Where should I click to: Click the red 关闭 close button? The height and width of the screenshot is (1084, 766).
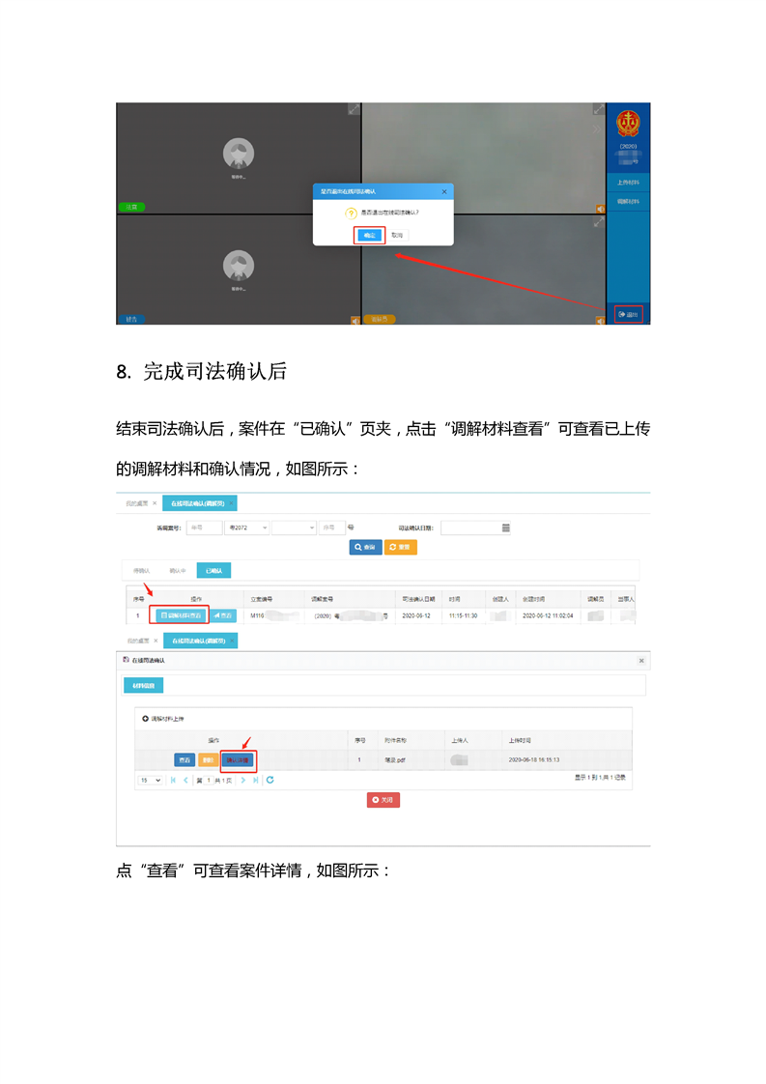click(383, 800)
